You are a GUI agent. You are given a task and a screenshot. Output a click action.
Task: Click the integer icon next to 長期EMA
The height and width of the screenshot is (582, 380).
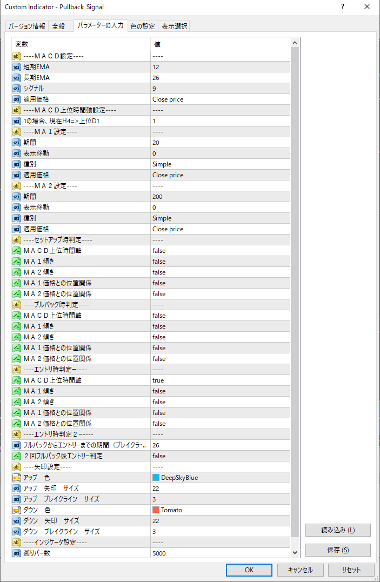(17, 78)
